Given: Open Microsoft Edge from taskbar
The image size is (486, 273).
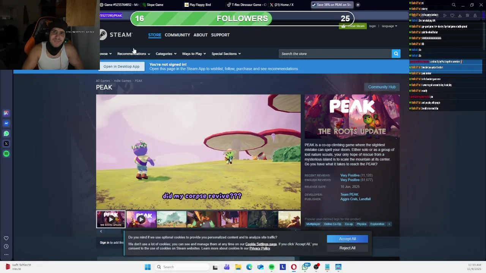Looking at the screenshot, I should click(249, 267).
